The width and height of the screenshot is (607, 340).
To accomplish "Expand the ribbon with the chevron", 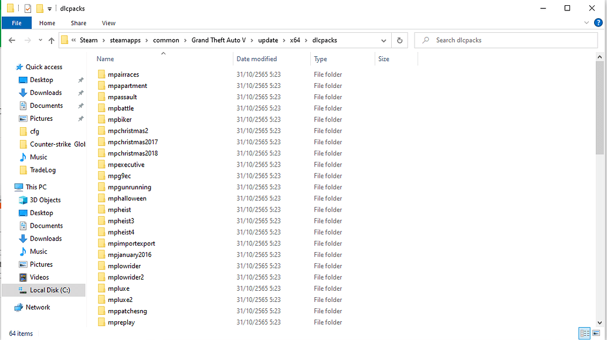I will [x=585, y=23].
